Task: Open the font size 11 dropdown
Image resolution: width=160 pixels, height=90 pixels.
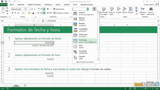Action: point(29,9)
